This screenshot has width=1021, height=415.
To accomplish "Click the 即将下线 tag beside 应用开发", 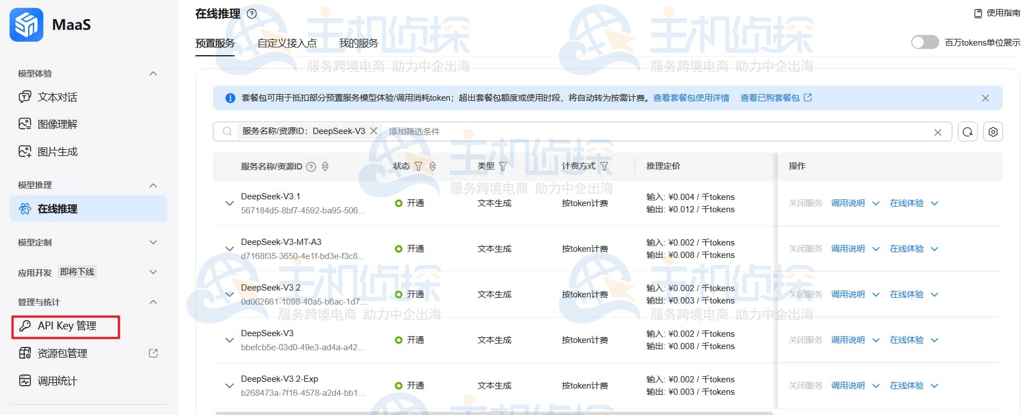I will (77, 272).
